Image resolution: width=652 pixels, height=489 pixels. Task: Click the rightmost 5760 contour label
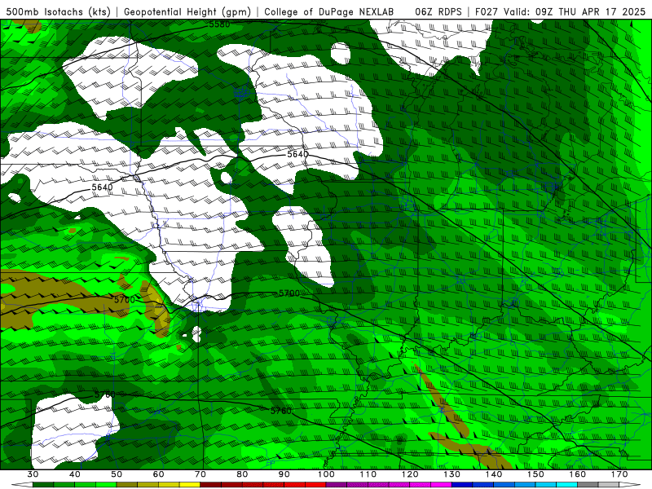click(x=280, y=411)
